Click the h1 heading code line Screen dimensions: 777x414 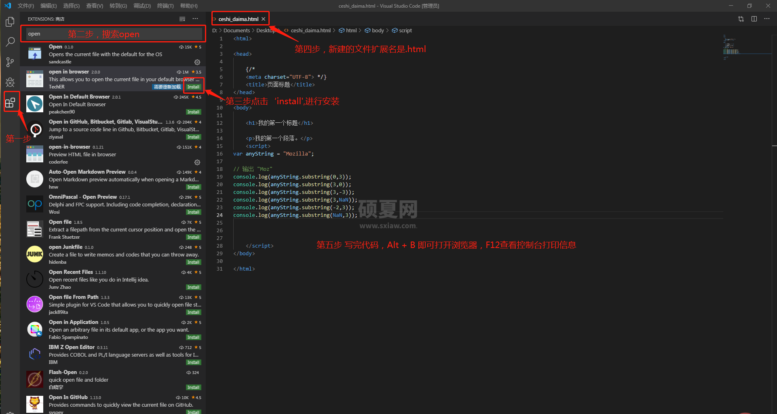pos(279,123)
